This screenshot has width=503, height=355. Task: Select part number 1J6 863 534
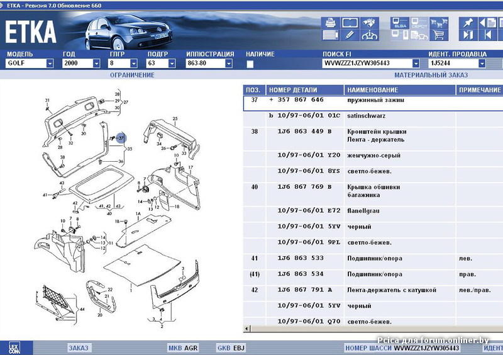(x=301, y=274)
